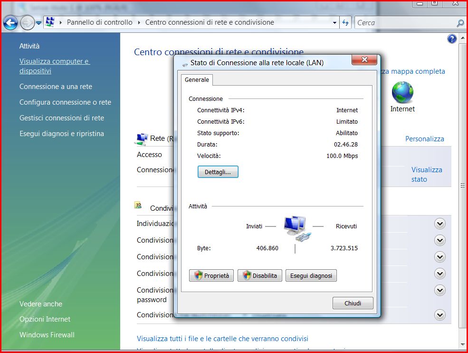Open Visualizza tutti i file e cartelle condivisi

tap(222, 339)
